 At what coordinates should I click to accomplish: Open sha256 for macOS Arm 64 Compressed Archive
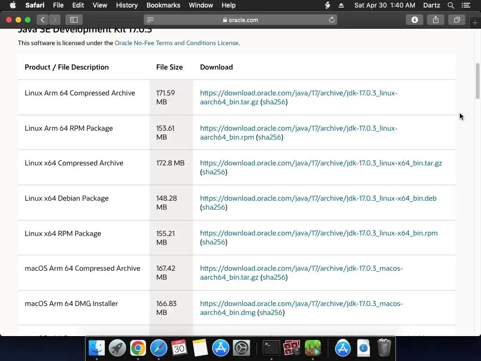[274, 277]
